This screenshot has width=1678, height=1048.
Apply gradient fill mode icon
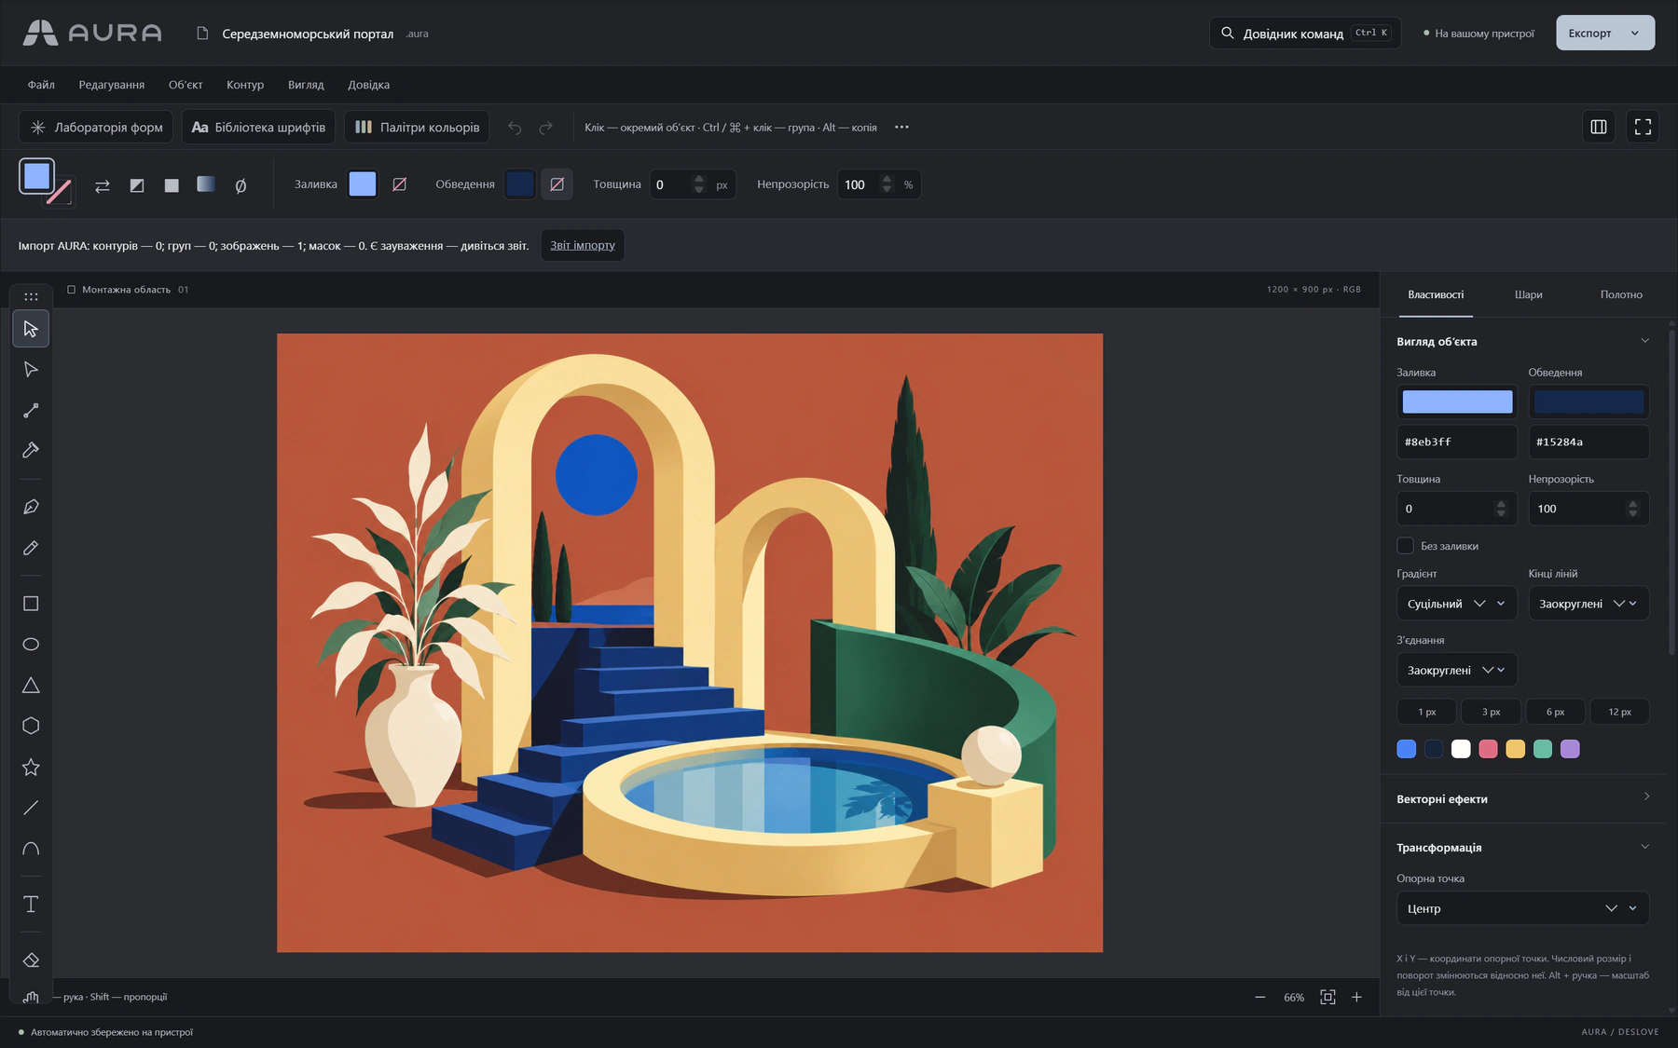point(206,184)
